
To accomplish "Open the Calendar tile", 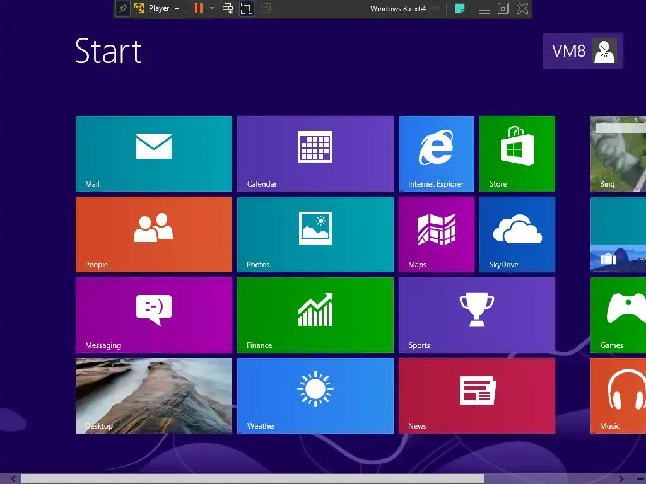I will pyautogui.click(x=315, y=154).
